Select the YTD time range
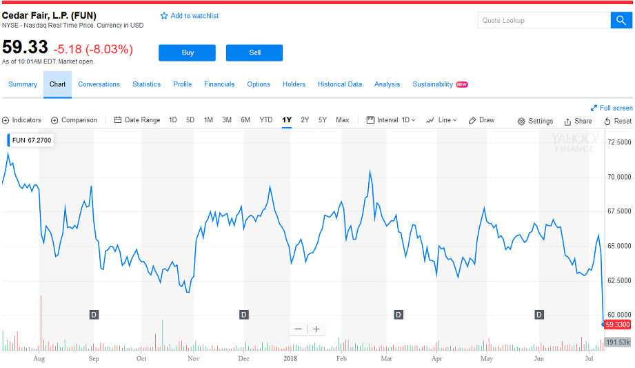Viewport: 635px width, 368px height. coord(266,120)
